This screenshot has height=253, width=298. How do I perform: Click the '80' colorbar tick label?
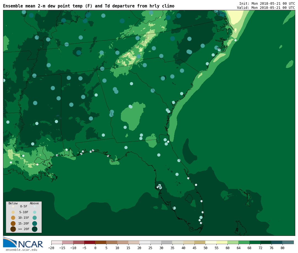click(x=283, y=248)
